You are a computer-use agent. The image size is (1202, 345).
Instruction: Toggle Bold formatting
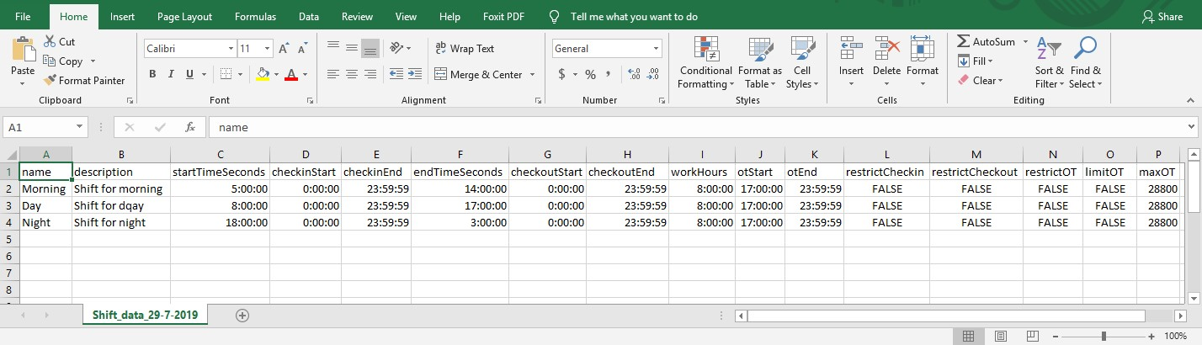[152, 74]
